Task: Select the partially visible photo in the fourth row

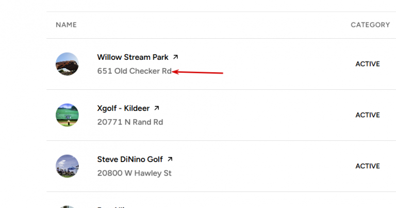Action: point(67,207)
